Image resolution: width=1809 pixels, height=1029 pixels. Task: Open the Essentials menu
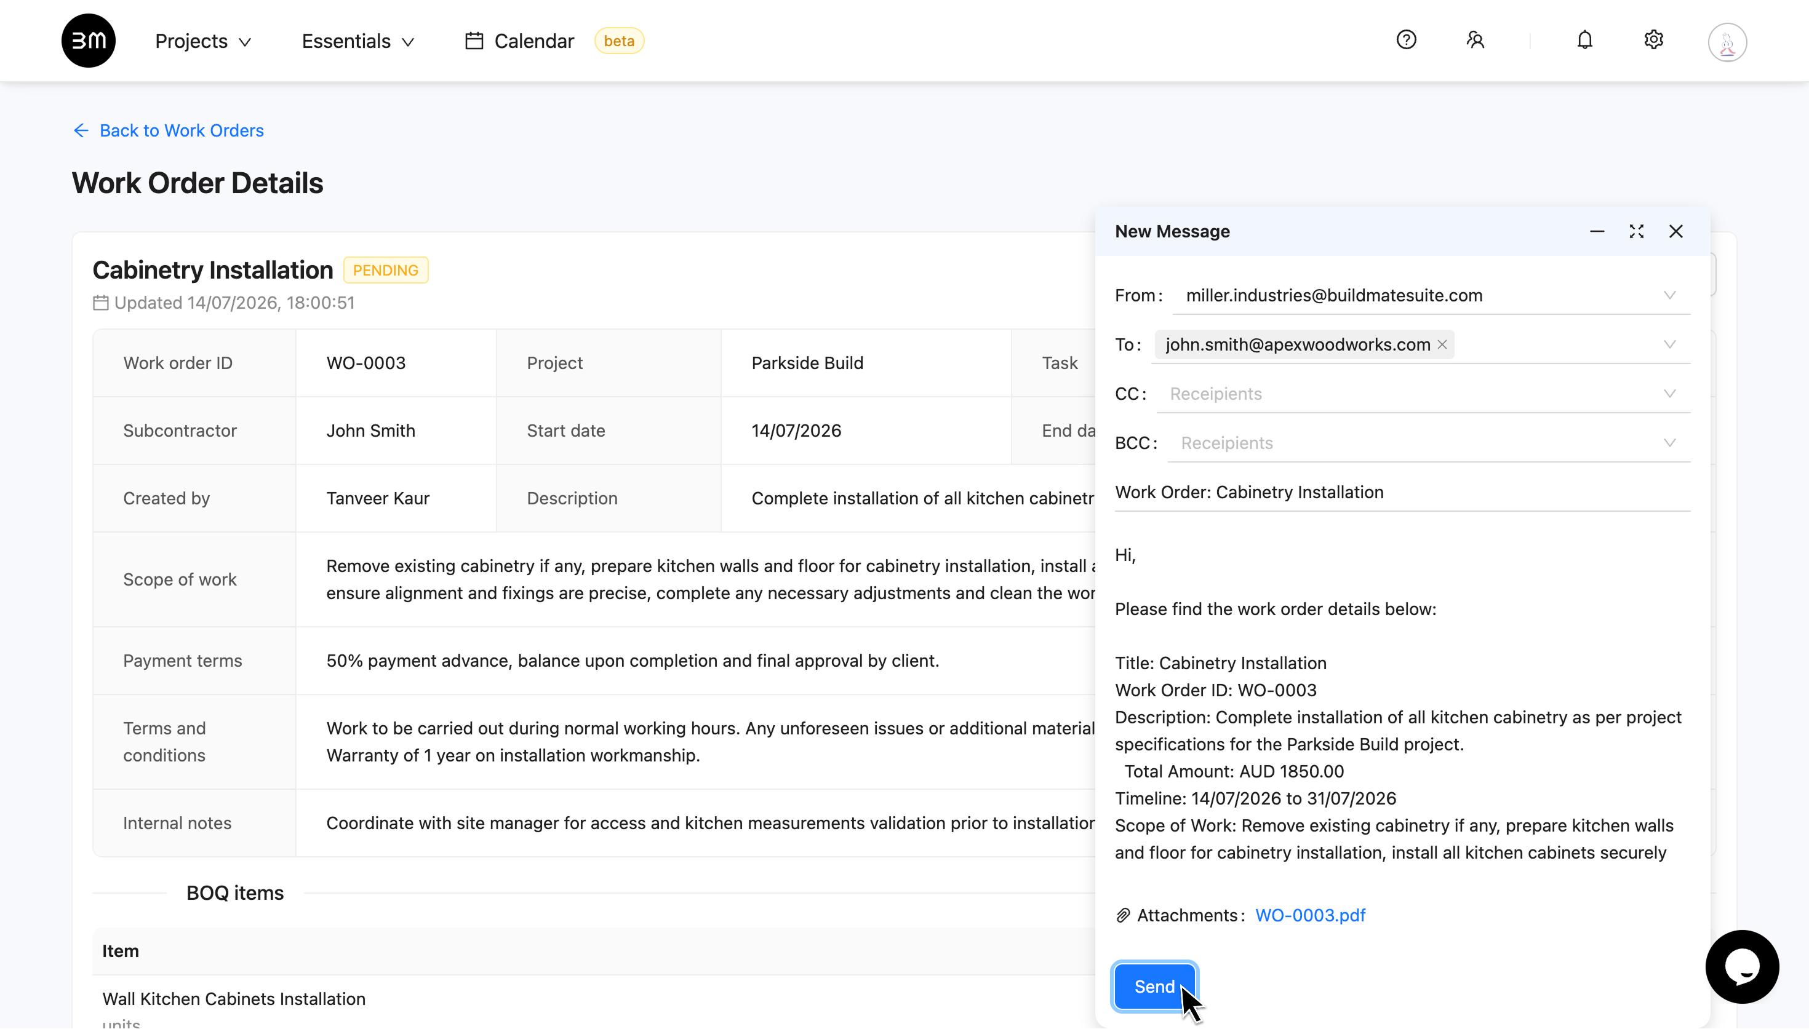[357, 41]
